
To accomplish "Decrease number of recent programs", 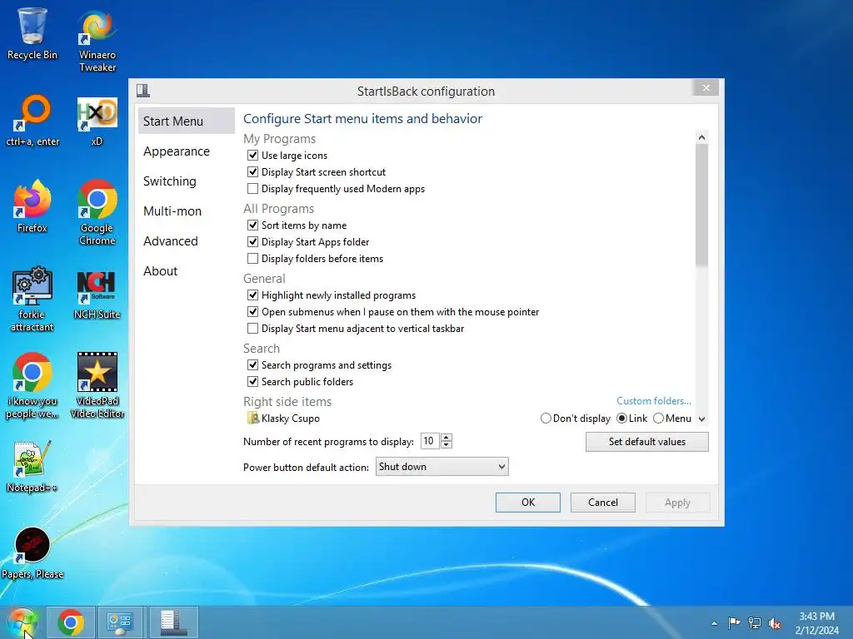I will click(x=446, y=444).
